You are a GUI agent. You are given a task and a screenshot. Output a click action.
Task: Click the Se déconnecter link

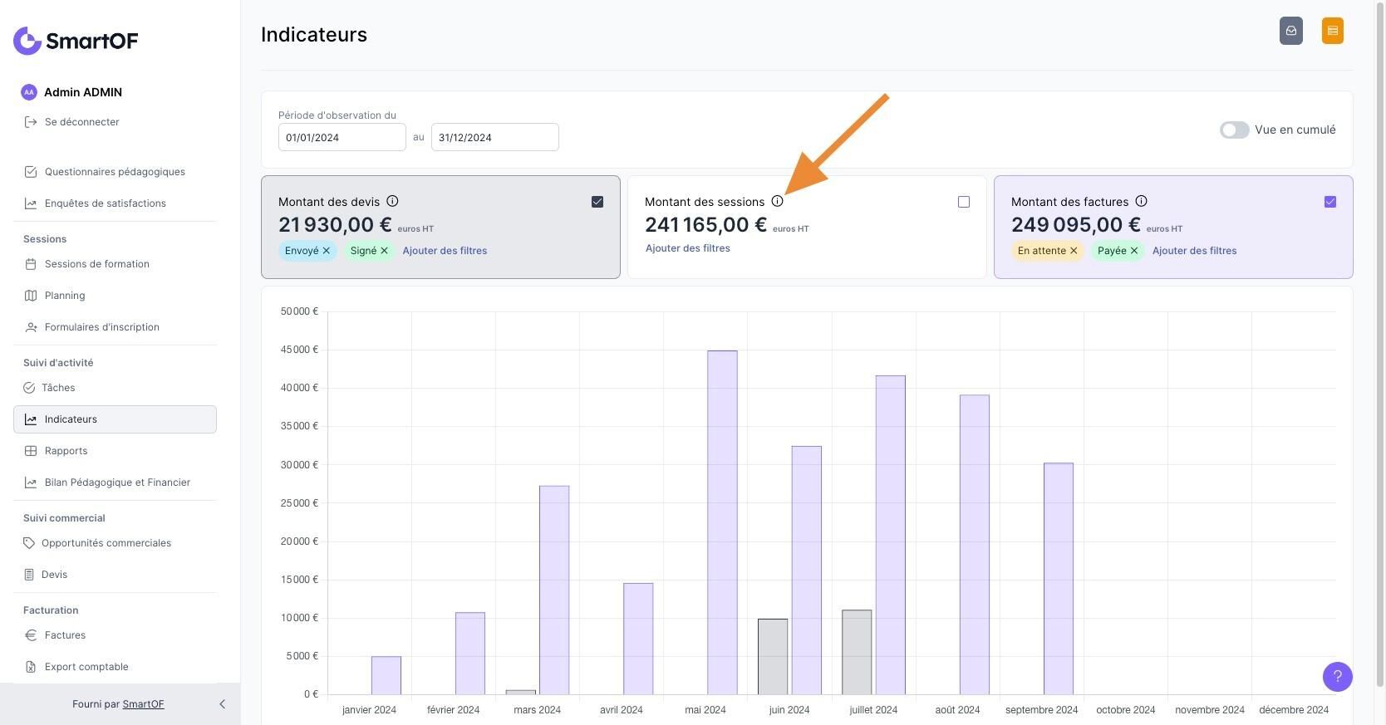pyautogui.click(x=81, y=122)
